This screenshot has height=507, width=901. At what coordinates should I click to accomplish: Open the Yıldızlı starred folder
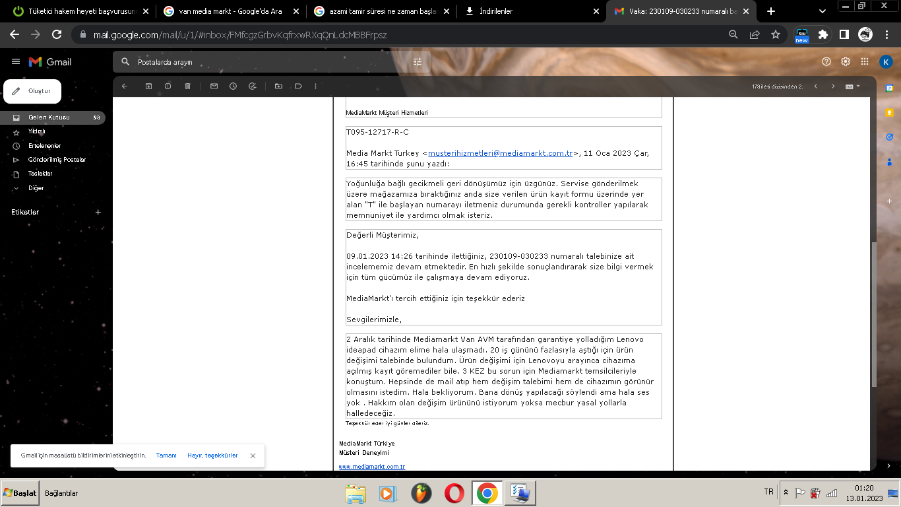coord(53,131)
